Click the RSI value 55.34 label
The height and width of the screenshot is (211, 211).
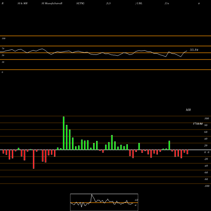coord(194,50)
